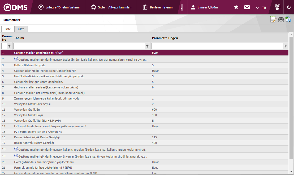Click the vertical scrollbar of the parameter list
This screenshot has height=175, width=294.
click(291, 106)
